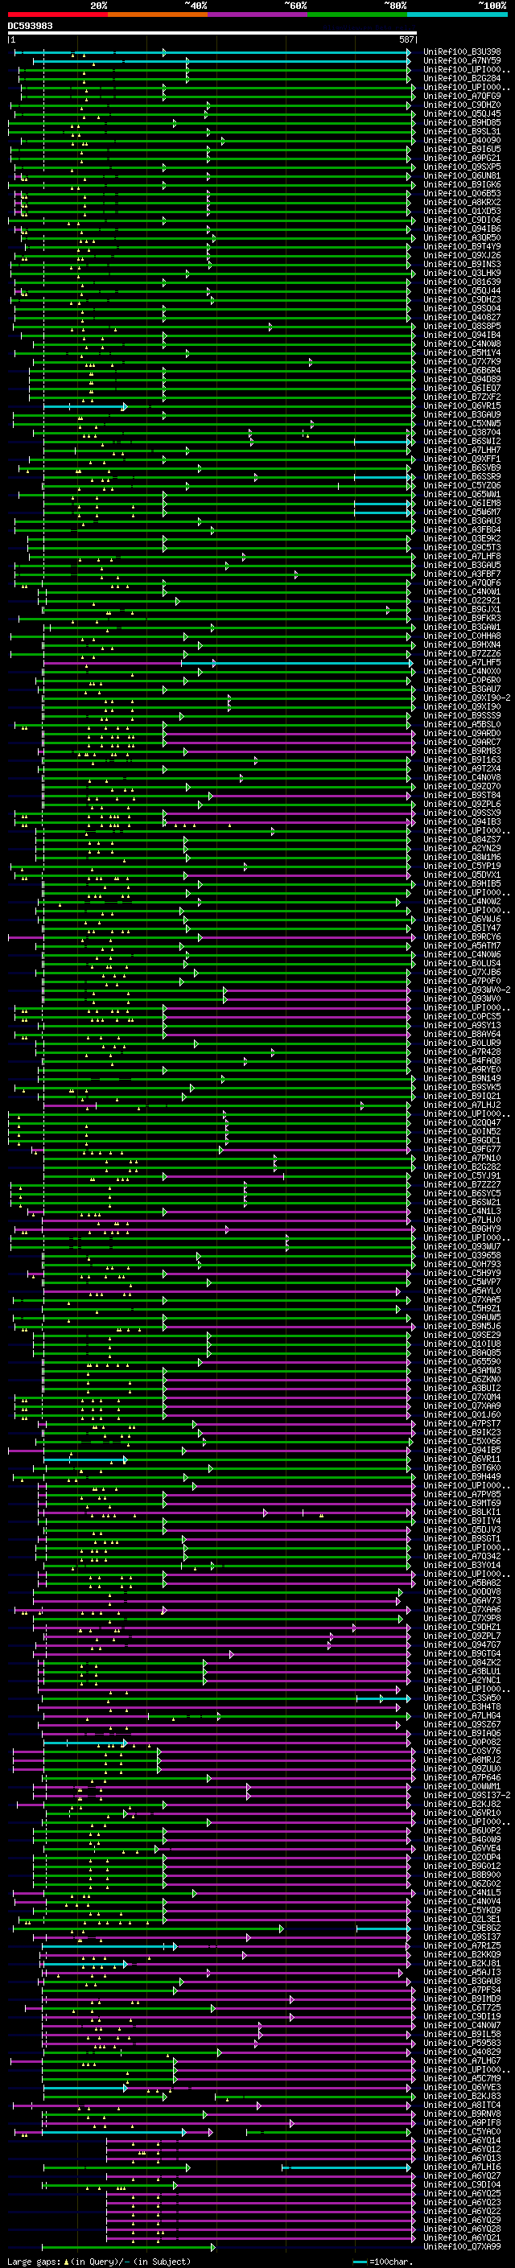Open hit UniRef100_B2G284

[x=462, y=78]
